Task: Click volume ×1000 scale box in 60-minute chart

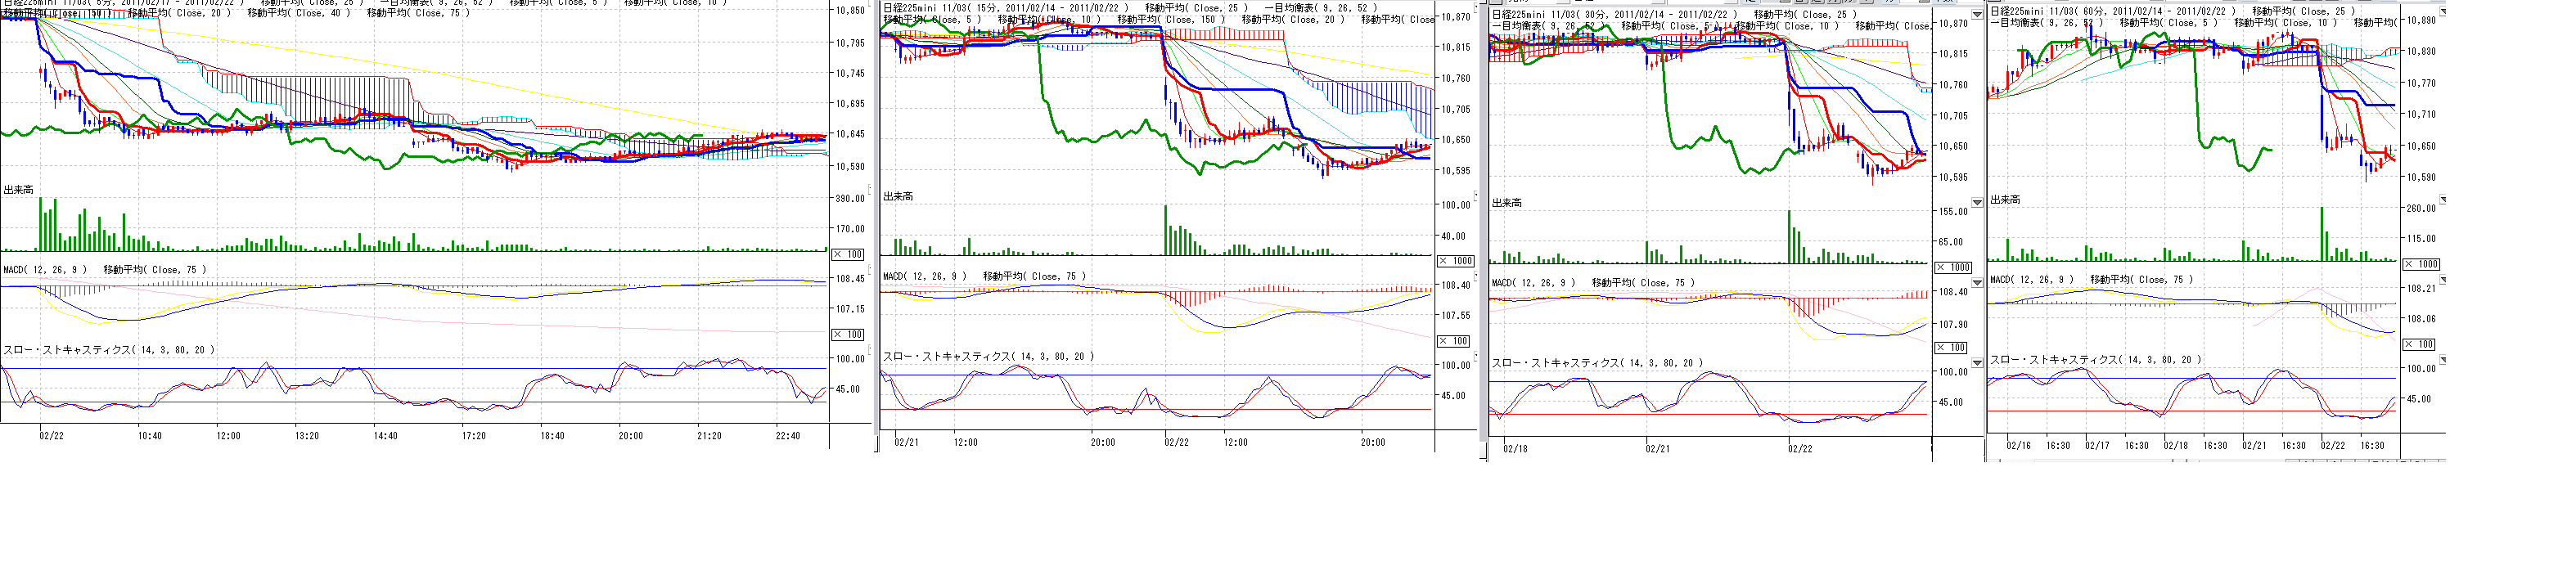Action: pyautogui.click(x=2420, y=264)
